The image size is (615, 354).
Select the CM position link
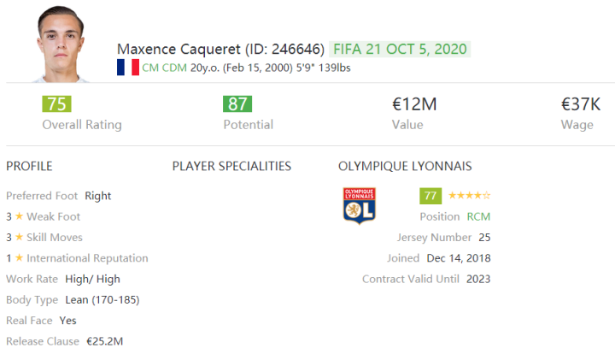[x=150, y=68]
